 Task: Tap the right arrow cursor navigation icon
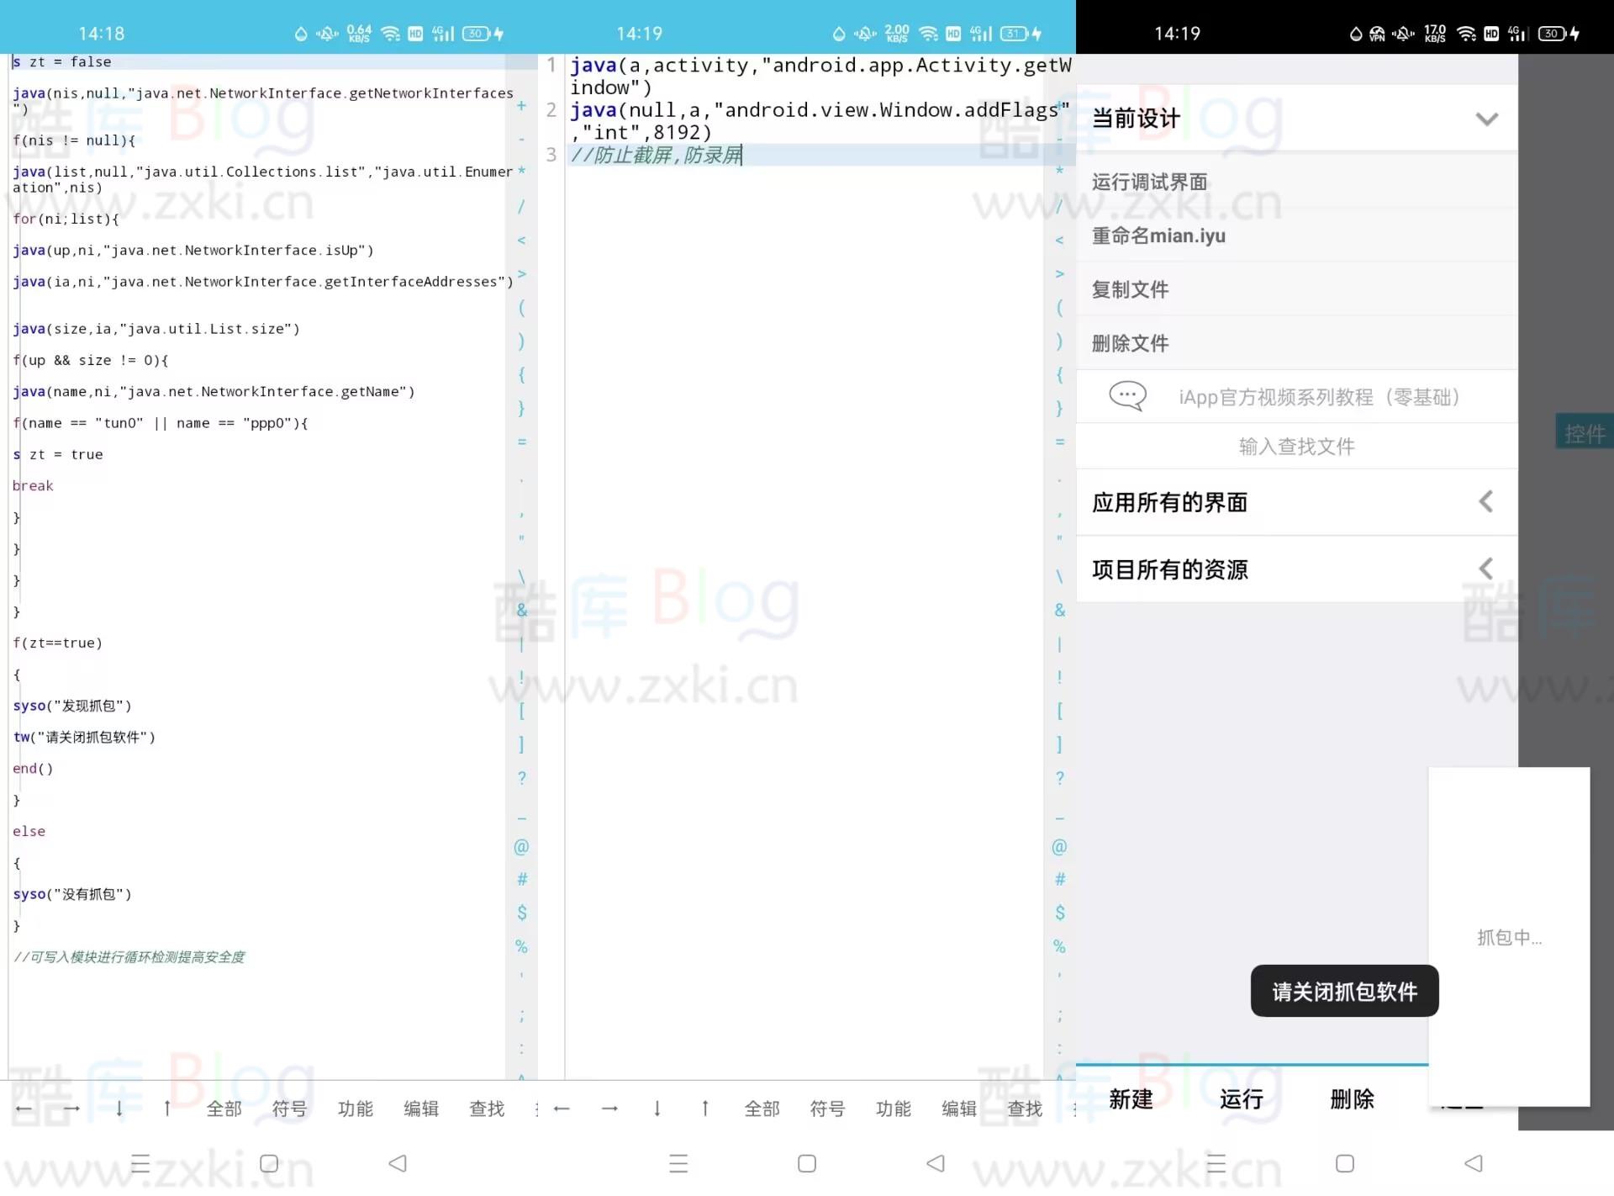point(71,1109)
